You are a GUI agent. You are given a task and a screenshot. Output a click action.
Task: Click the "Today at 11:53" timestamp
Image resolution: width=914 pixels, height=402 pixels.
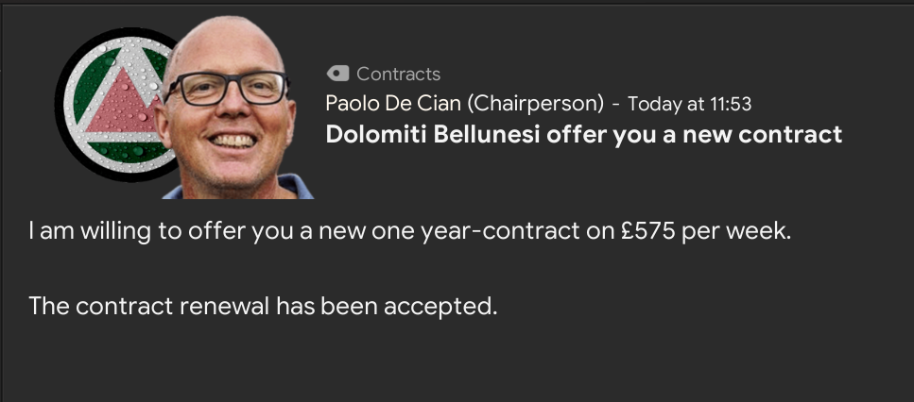[689, 104]
